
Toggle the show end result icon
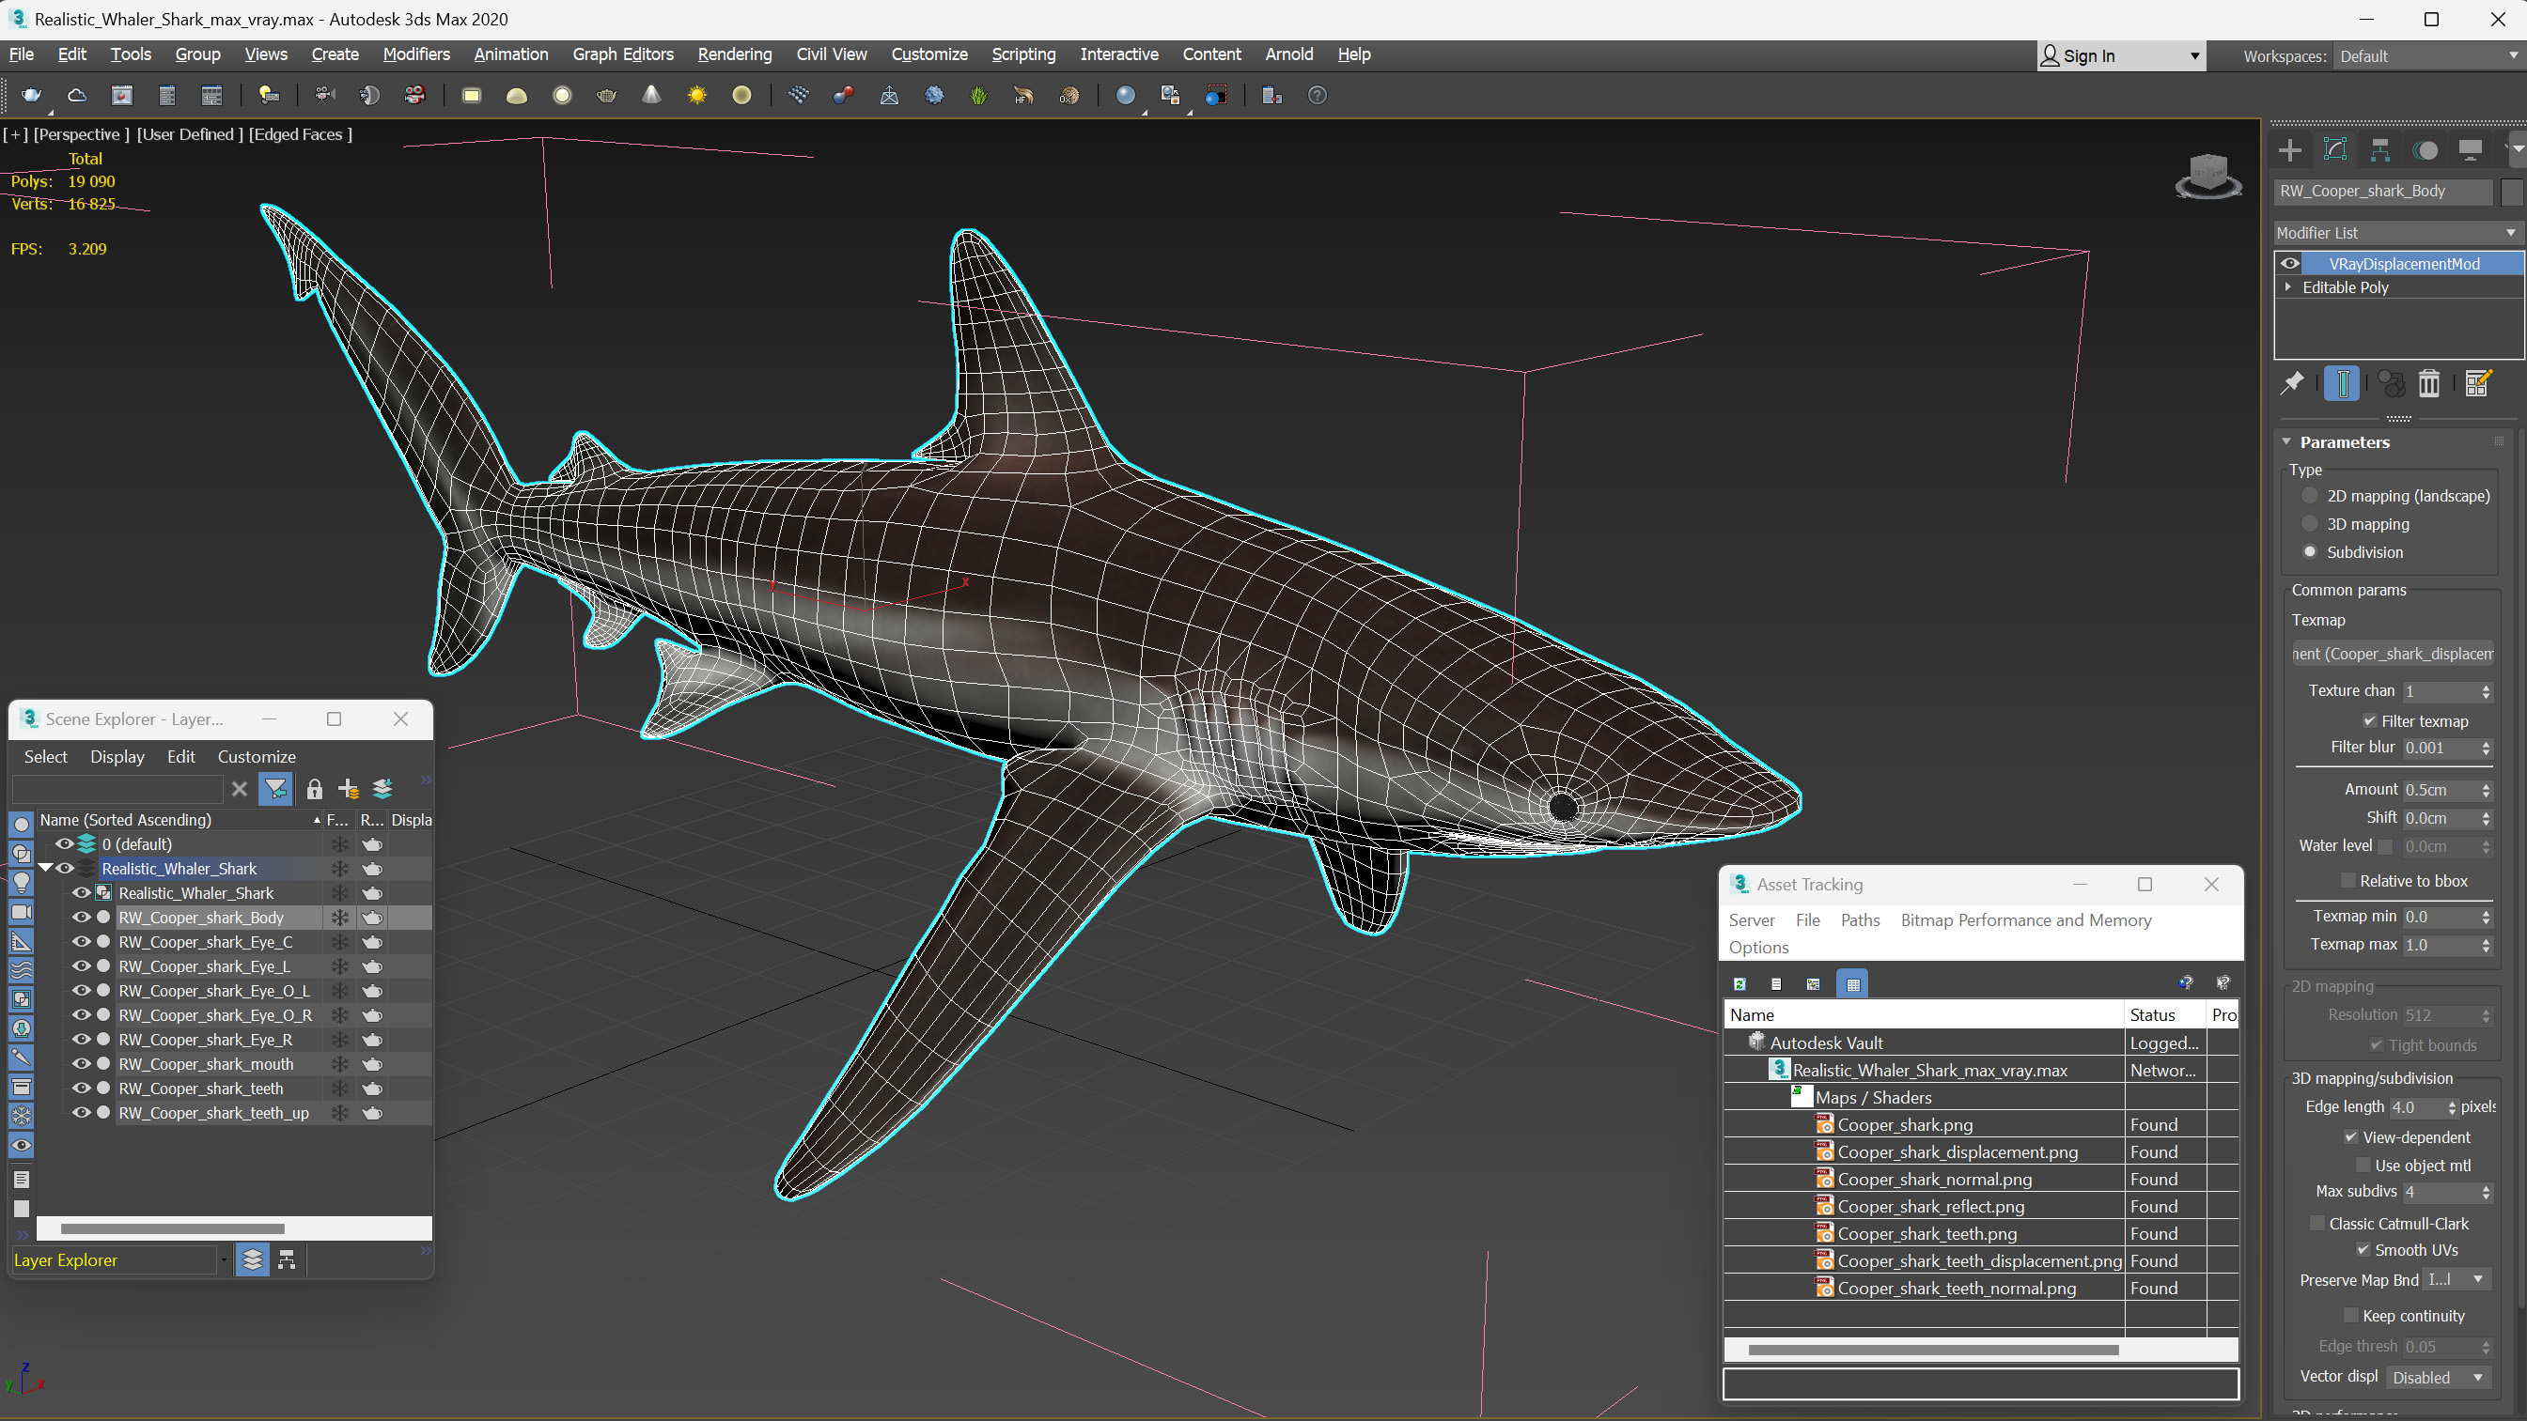(2342, 383)
